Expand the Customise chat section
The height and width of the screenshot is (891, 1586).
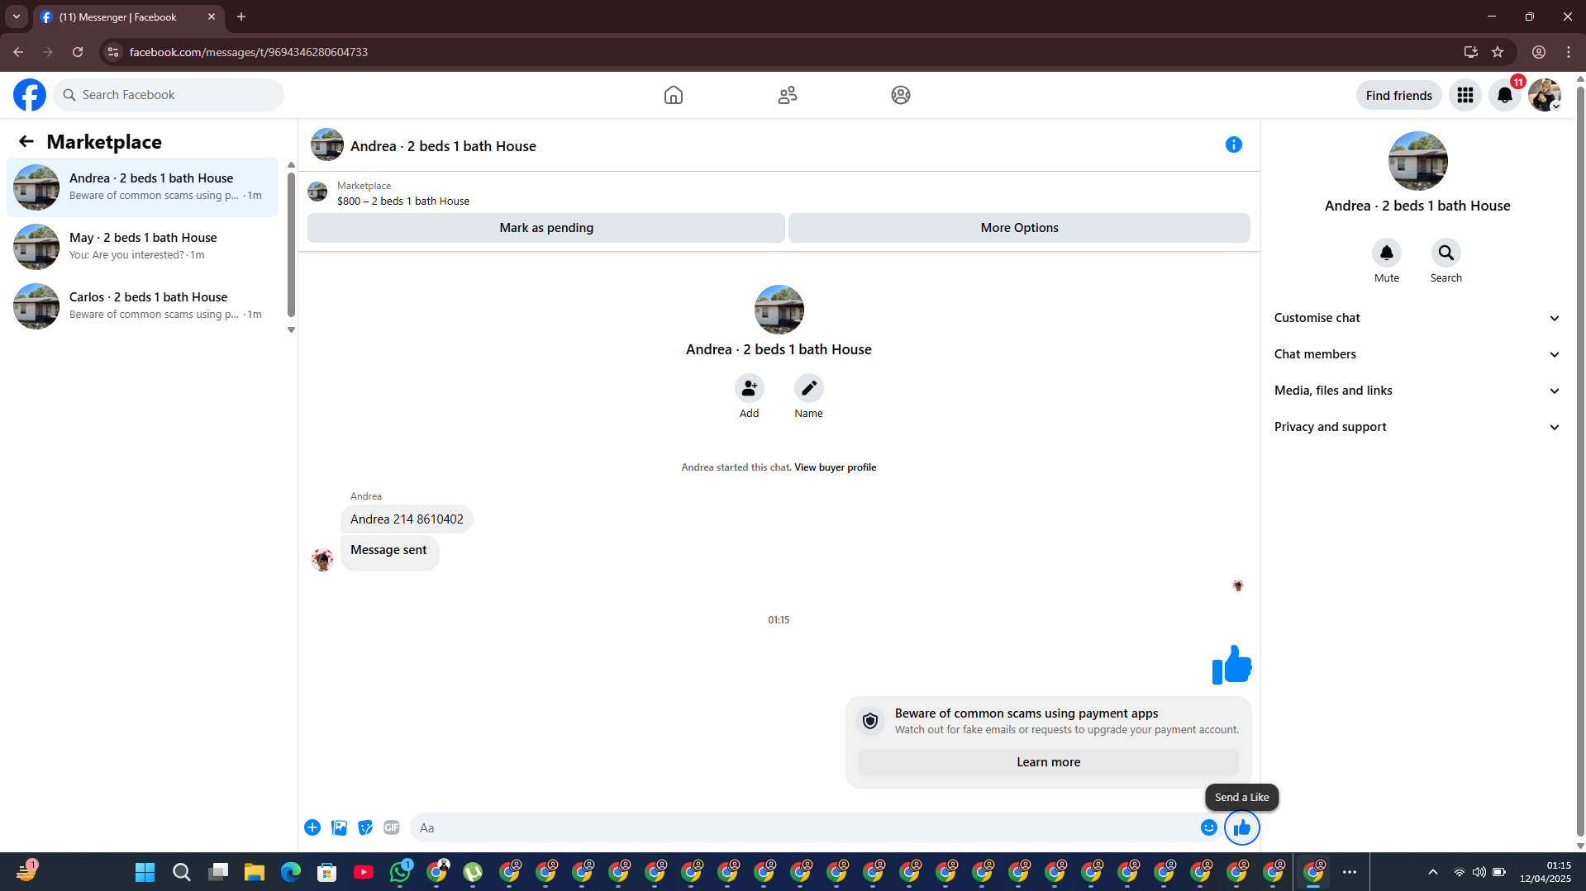coord(1417,318)
